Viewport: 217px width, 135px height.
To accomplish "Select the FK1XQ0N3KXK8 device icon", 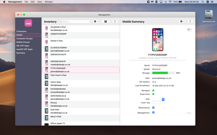I will pyautogui.click(x=47, y=90).
